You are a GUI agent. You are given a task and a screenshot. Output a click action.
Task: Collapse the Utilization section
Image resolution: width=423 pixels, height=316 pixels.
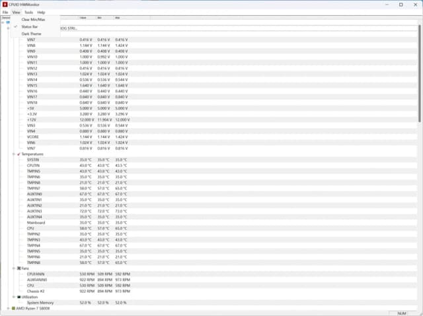(x=13, y=297)
